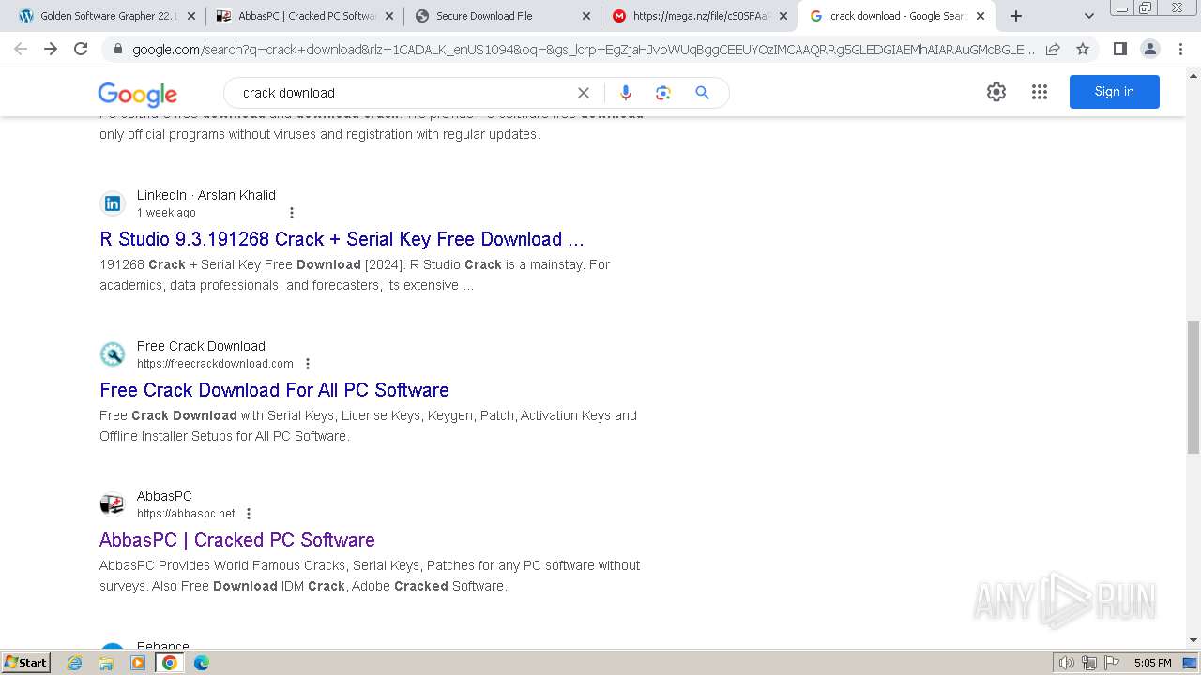Open a new browser tab
The width and height of the screenshot is (1201, 675).
[x=1016, y=16]
